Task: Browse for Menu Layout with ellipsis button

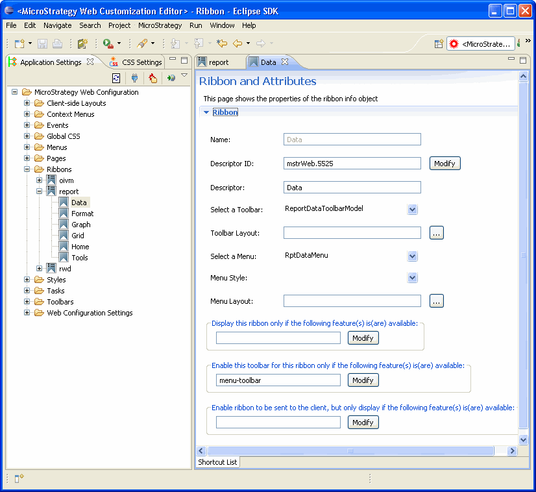Action: click(x=437, y=301)
